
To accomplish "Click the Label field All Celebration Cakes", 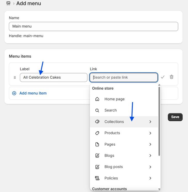I will pos(54,78).
